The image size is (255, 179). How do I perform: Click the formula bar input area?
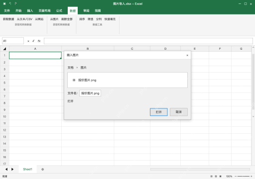(148, 41)
